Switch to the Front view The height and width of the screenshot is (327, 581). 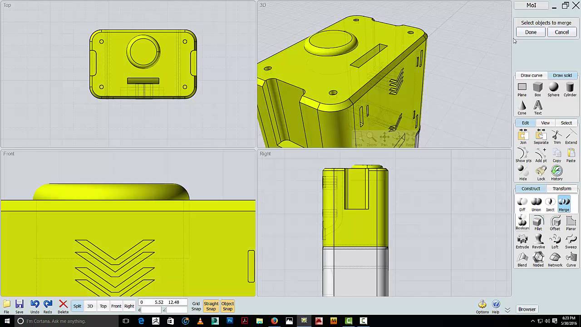pyautogui.click(x=116, y=306)
